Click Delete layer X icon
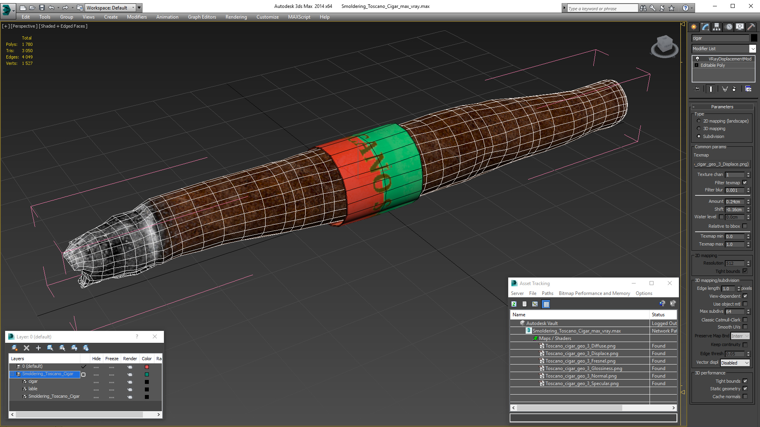The width and height of the screenshot is (760, 427). pos(27,348)
